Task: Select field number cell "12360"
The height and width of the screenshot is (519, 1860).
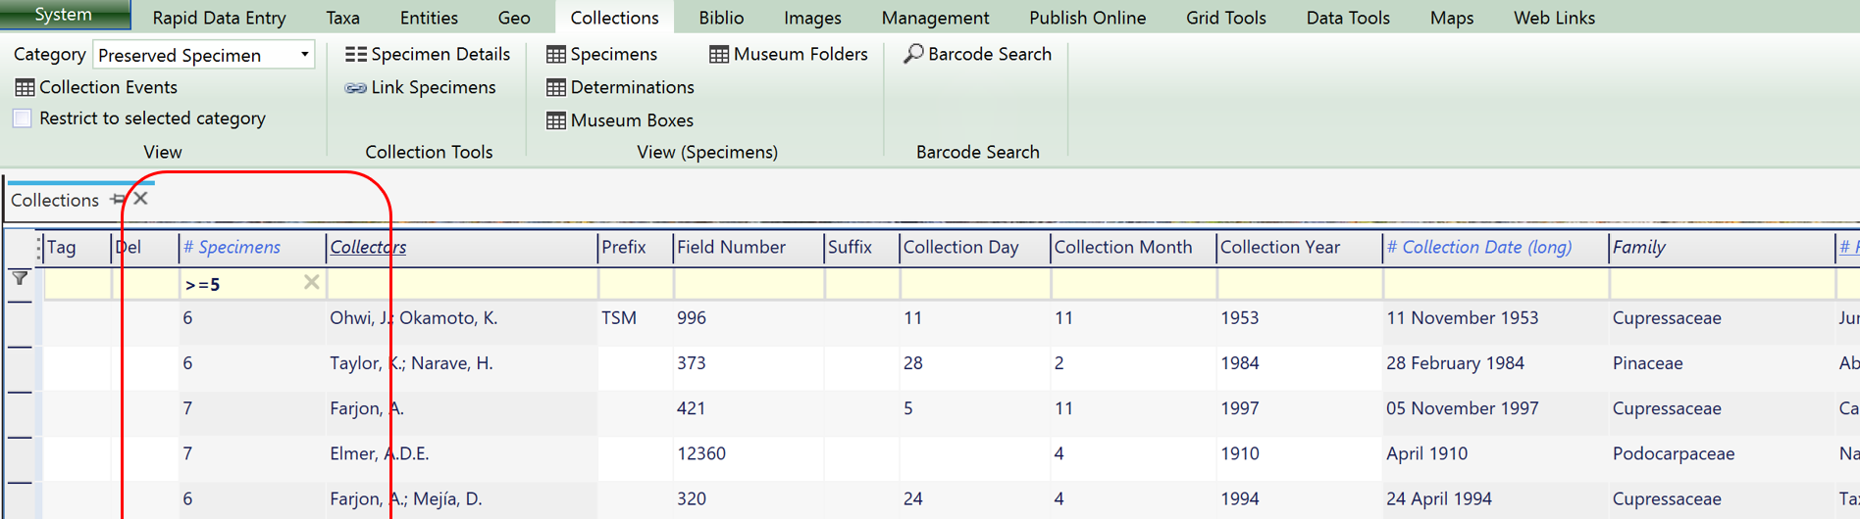Action: pyautogui.click(x=749, y=453)
